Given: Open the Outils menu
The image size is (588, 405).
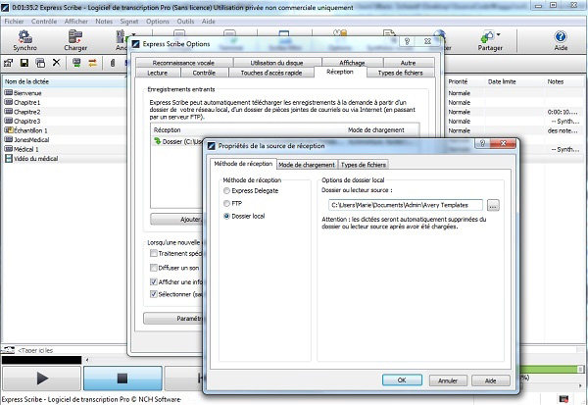Looking at the screenshot, I should [x=185, y=22].
